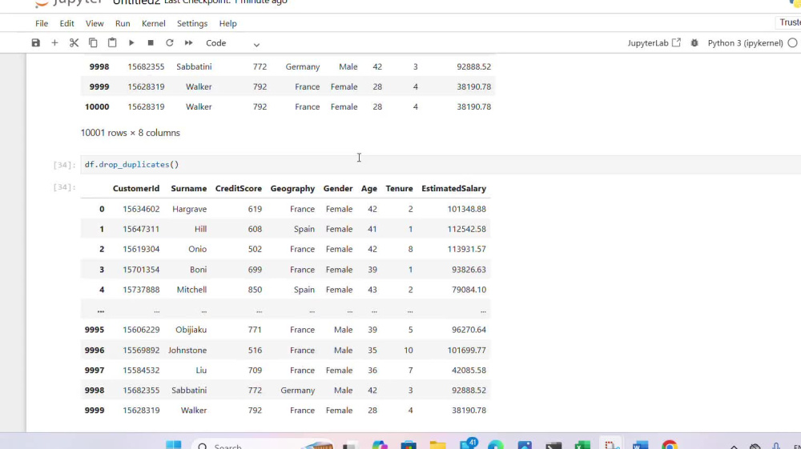This screenshot has height=449, width=801.
Task: Select the Mitchell surname cell
Action: tap(191, 289)
